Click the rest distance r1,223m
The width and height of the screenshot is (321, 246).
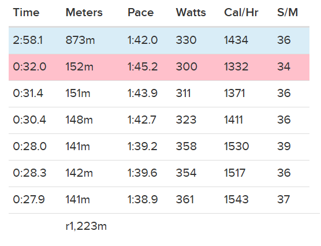coord(86,226)
